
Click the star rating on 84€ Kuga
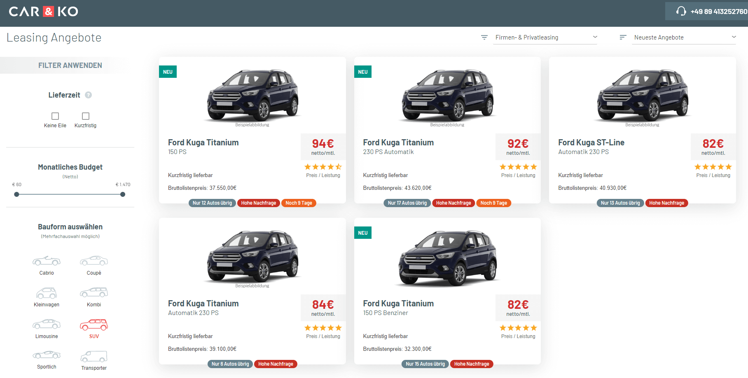[323, 328]
